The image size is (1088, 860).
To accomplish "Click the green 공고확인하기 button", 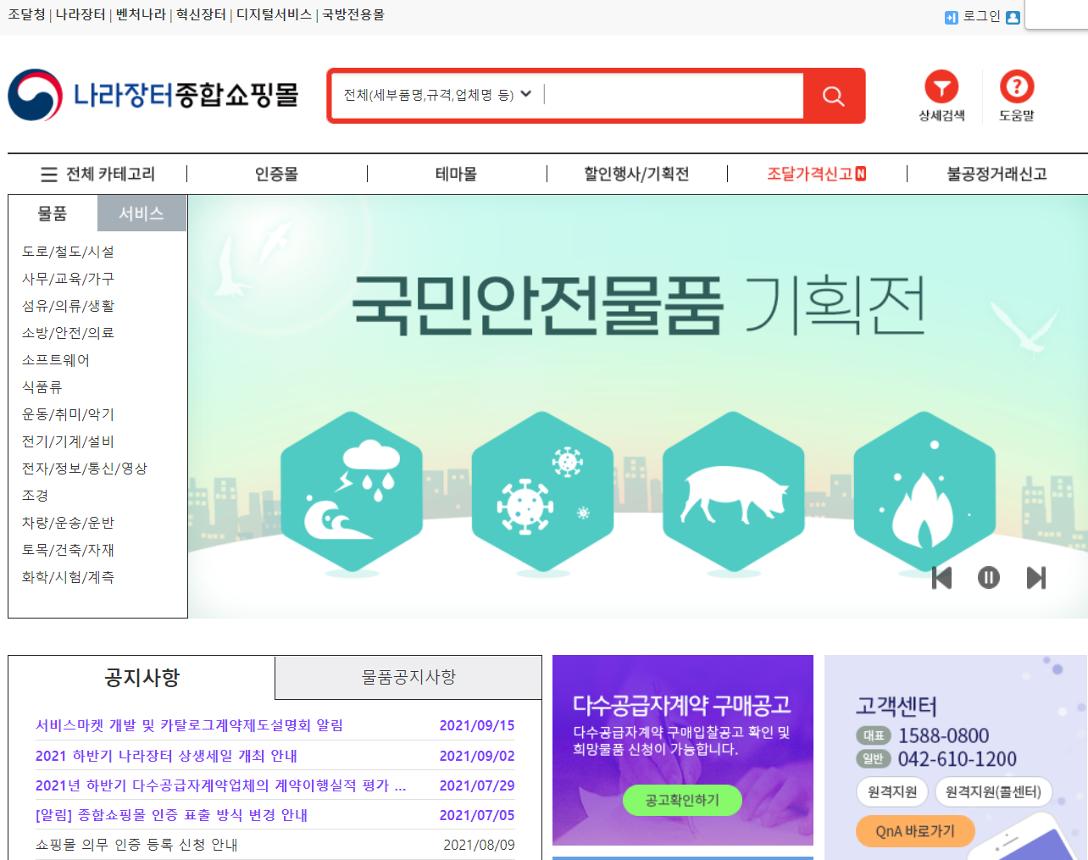I will click(682, 800).
